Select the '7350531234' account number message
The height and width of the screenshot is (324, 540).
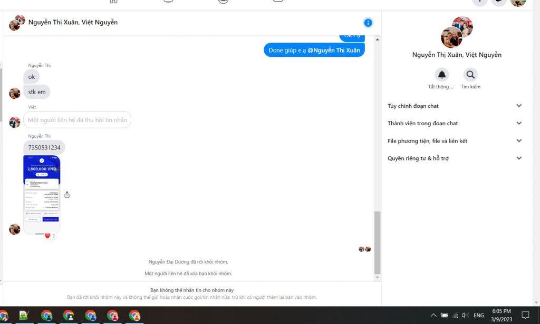(x=44, y=147)
